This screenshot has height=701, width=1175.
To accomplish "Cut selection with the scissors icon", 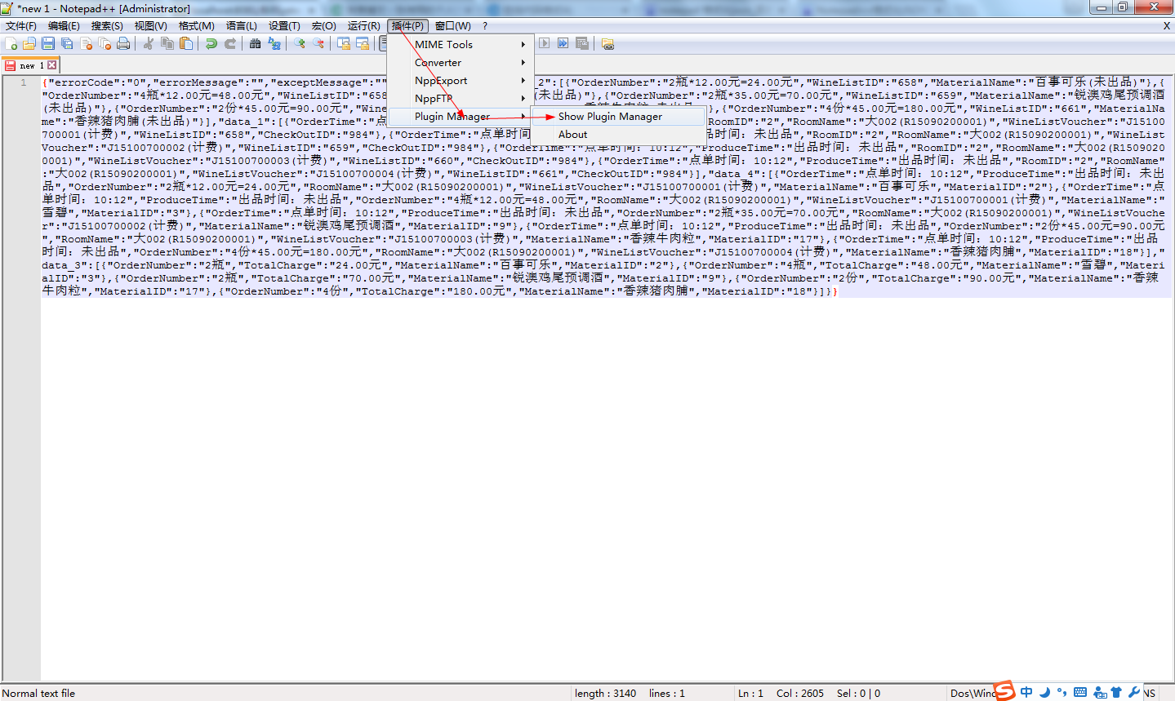I will [x=149, y=43].
